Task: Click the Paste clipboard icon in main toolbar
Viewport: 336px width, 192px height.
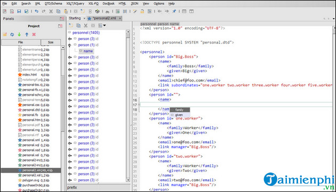Action: pyautogui.click(x=66, y=11)
